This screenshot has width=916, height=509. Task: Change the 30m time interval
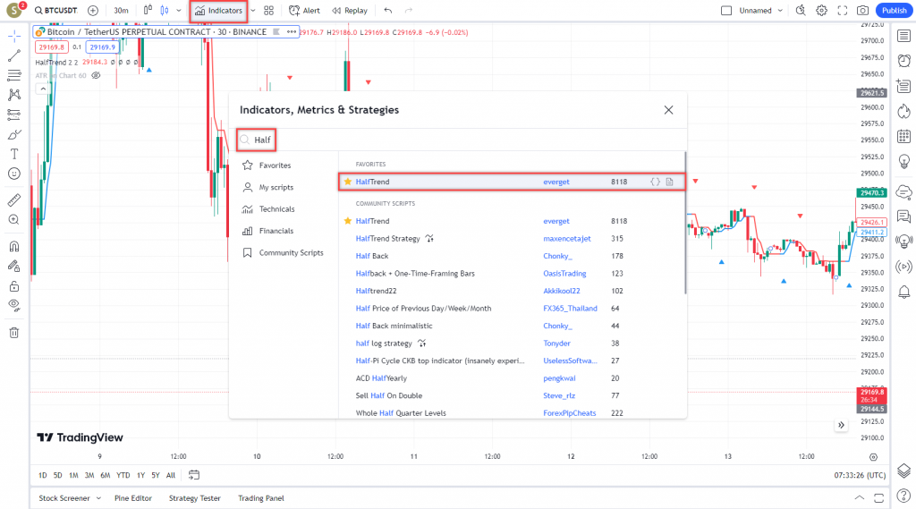[x=121, y=11]
